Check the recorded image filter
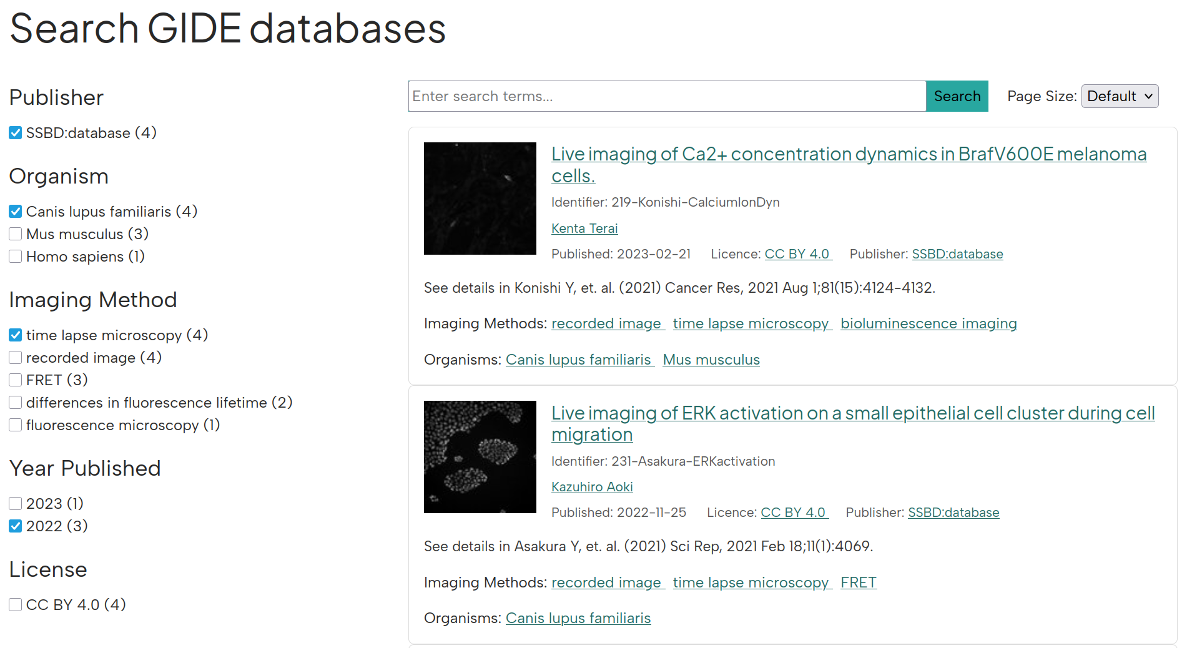Screen dimensions: 1192x648 (16, 358)
